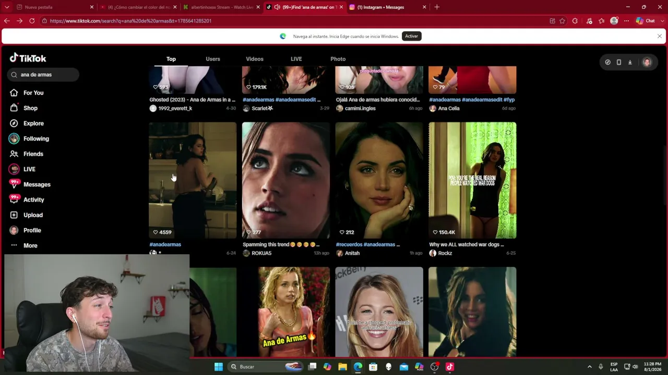Show hidden system tray icons

click(x=590, y=367)
